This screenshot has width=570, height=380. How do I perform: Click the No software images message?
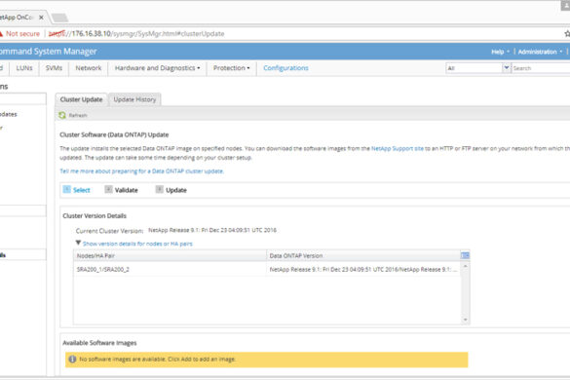[x=158, y=360]
